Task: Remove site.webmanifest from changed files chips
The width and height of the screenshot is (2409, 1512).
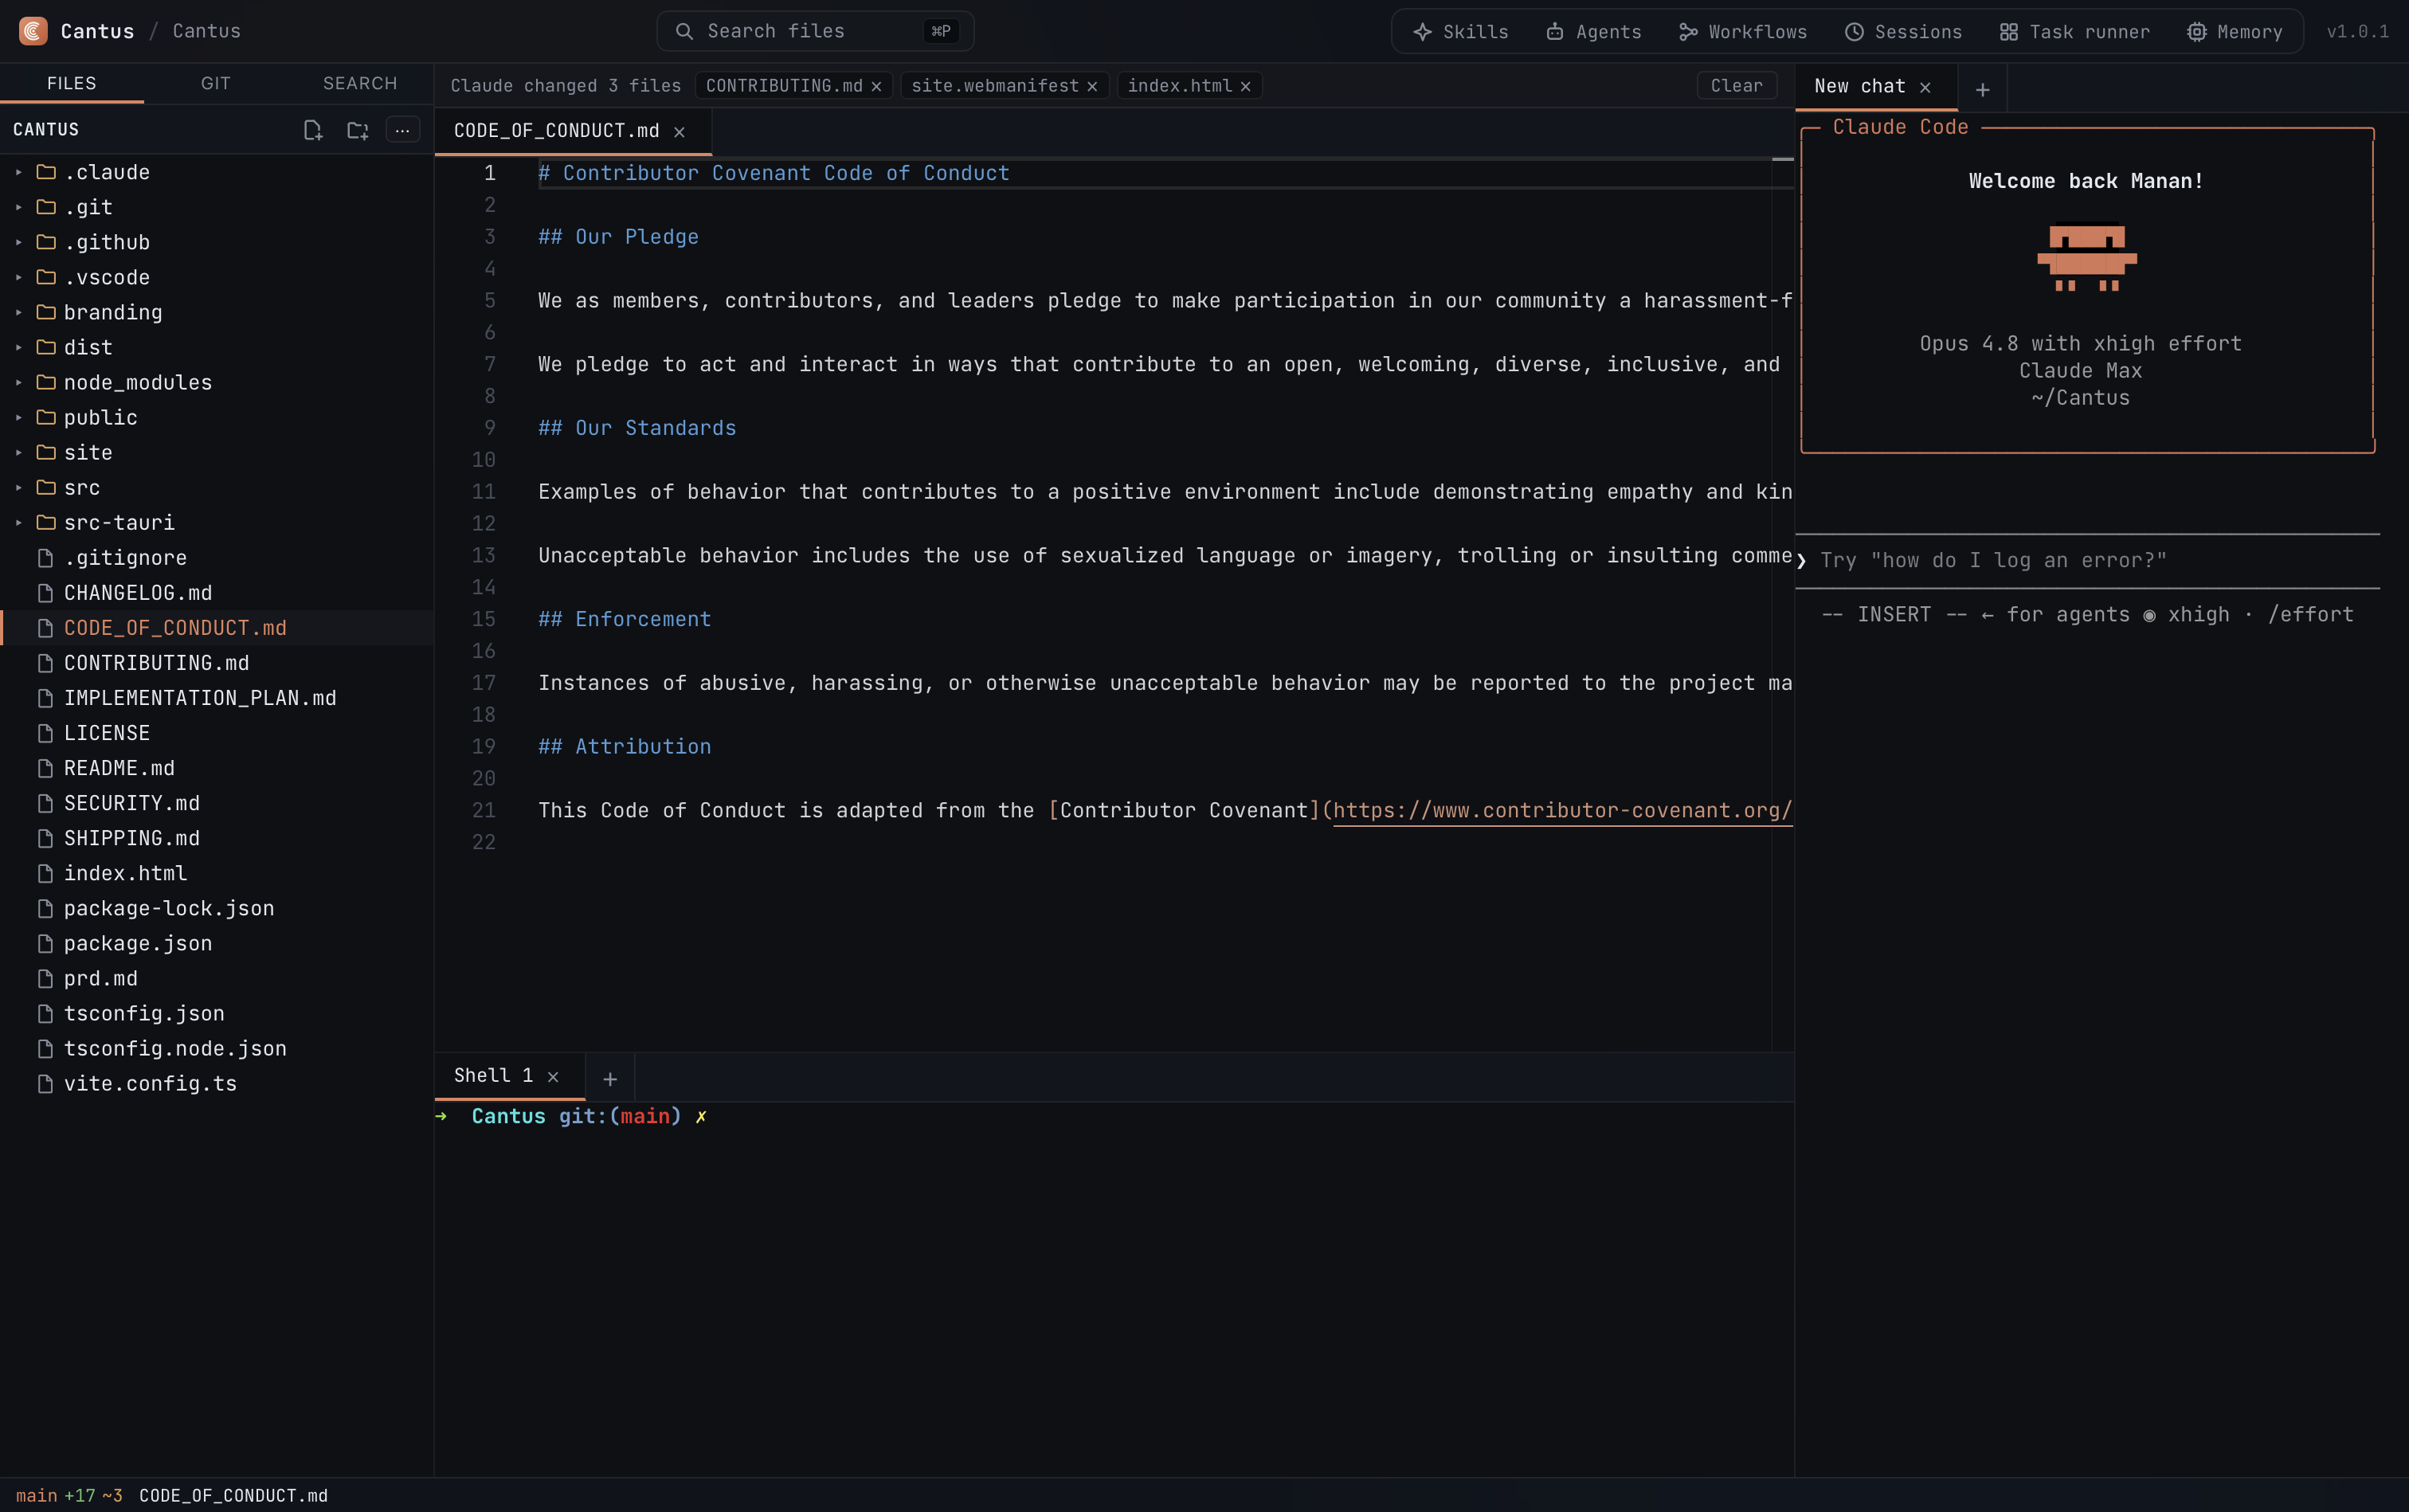Action: tap(1092, 87)
